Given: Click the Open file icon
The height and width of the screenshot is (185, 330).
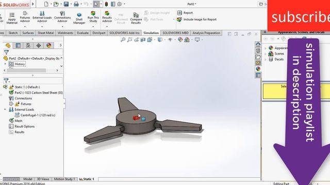Looking at the screenshot, I should click(56, 4).
